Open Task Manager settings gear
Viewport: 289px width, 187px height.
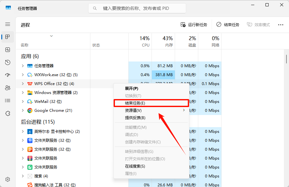point(8,179)
